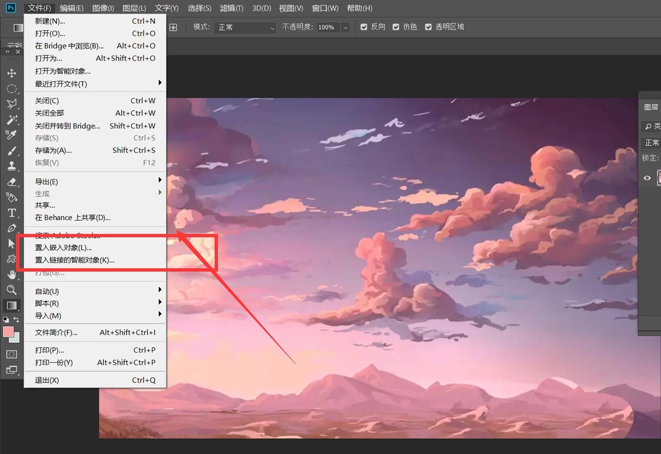Select the Eyedropper tool

[x=12, y=135]
